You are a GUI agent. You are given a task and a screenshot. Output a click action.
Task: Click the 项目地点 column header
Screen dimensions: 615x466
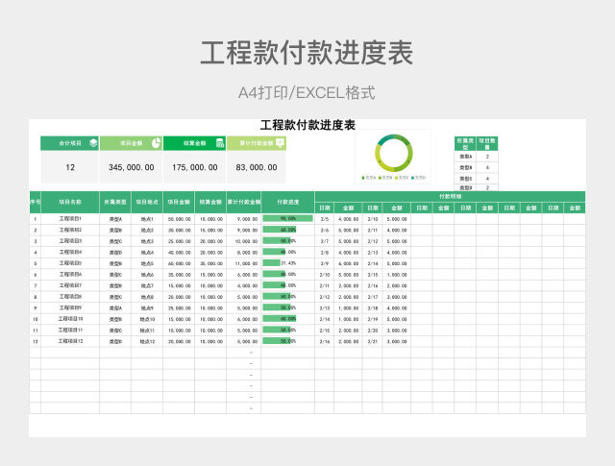(x=147, y=202)
